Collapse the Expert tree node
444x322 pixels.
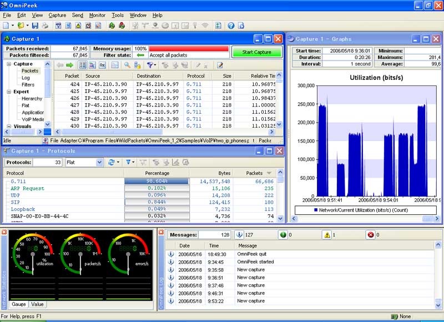tap(9, 92)
